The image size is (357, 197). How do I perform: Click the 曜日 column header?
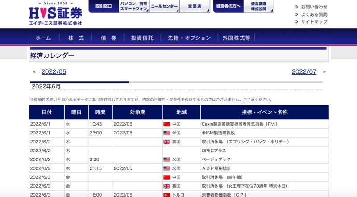(x=76, y=112)
